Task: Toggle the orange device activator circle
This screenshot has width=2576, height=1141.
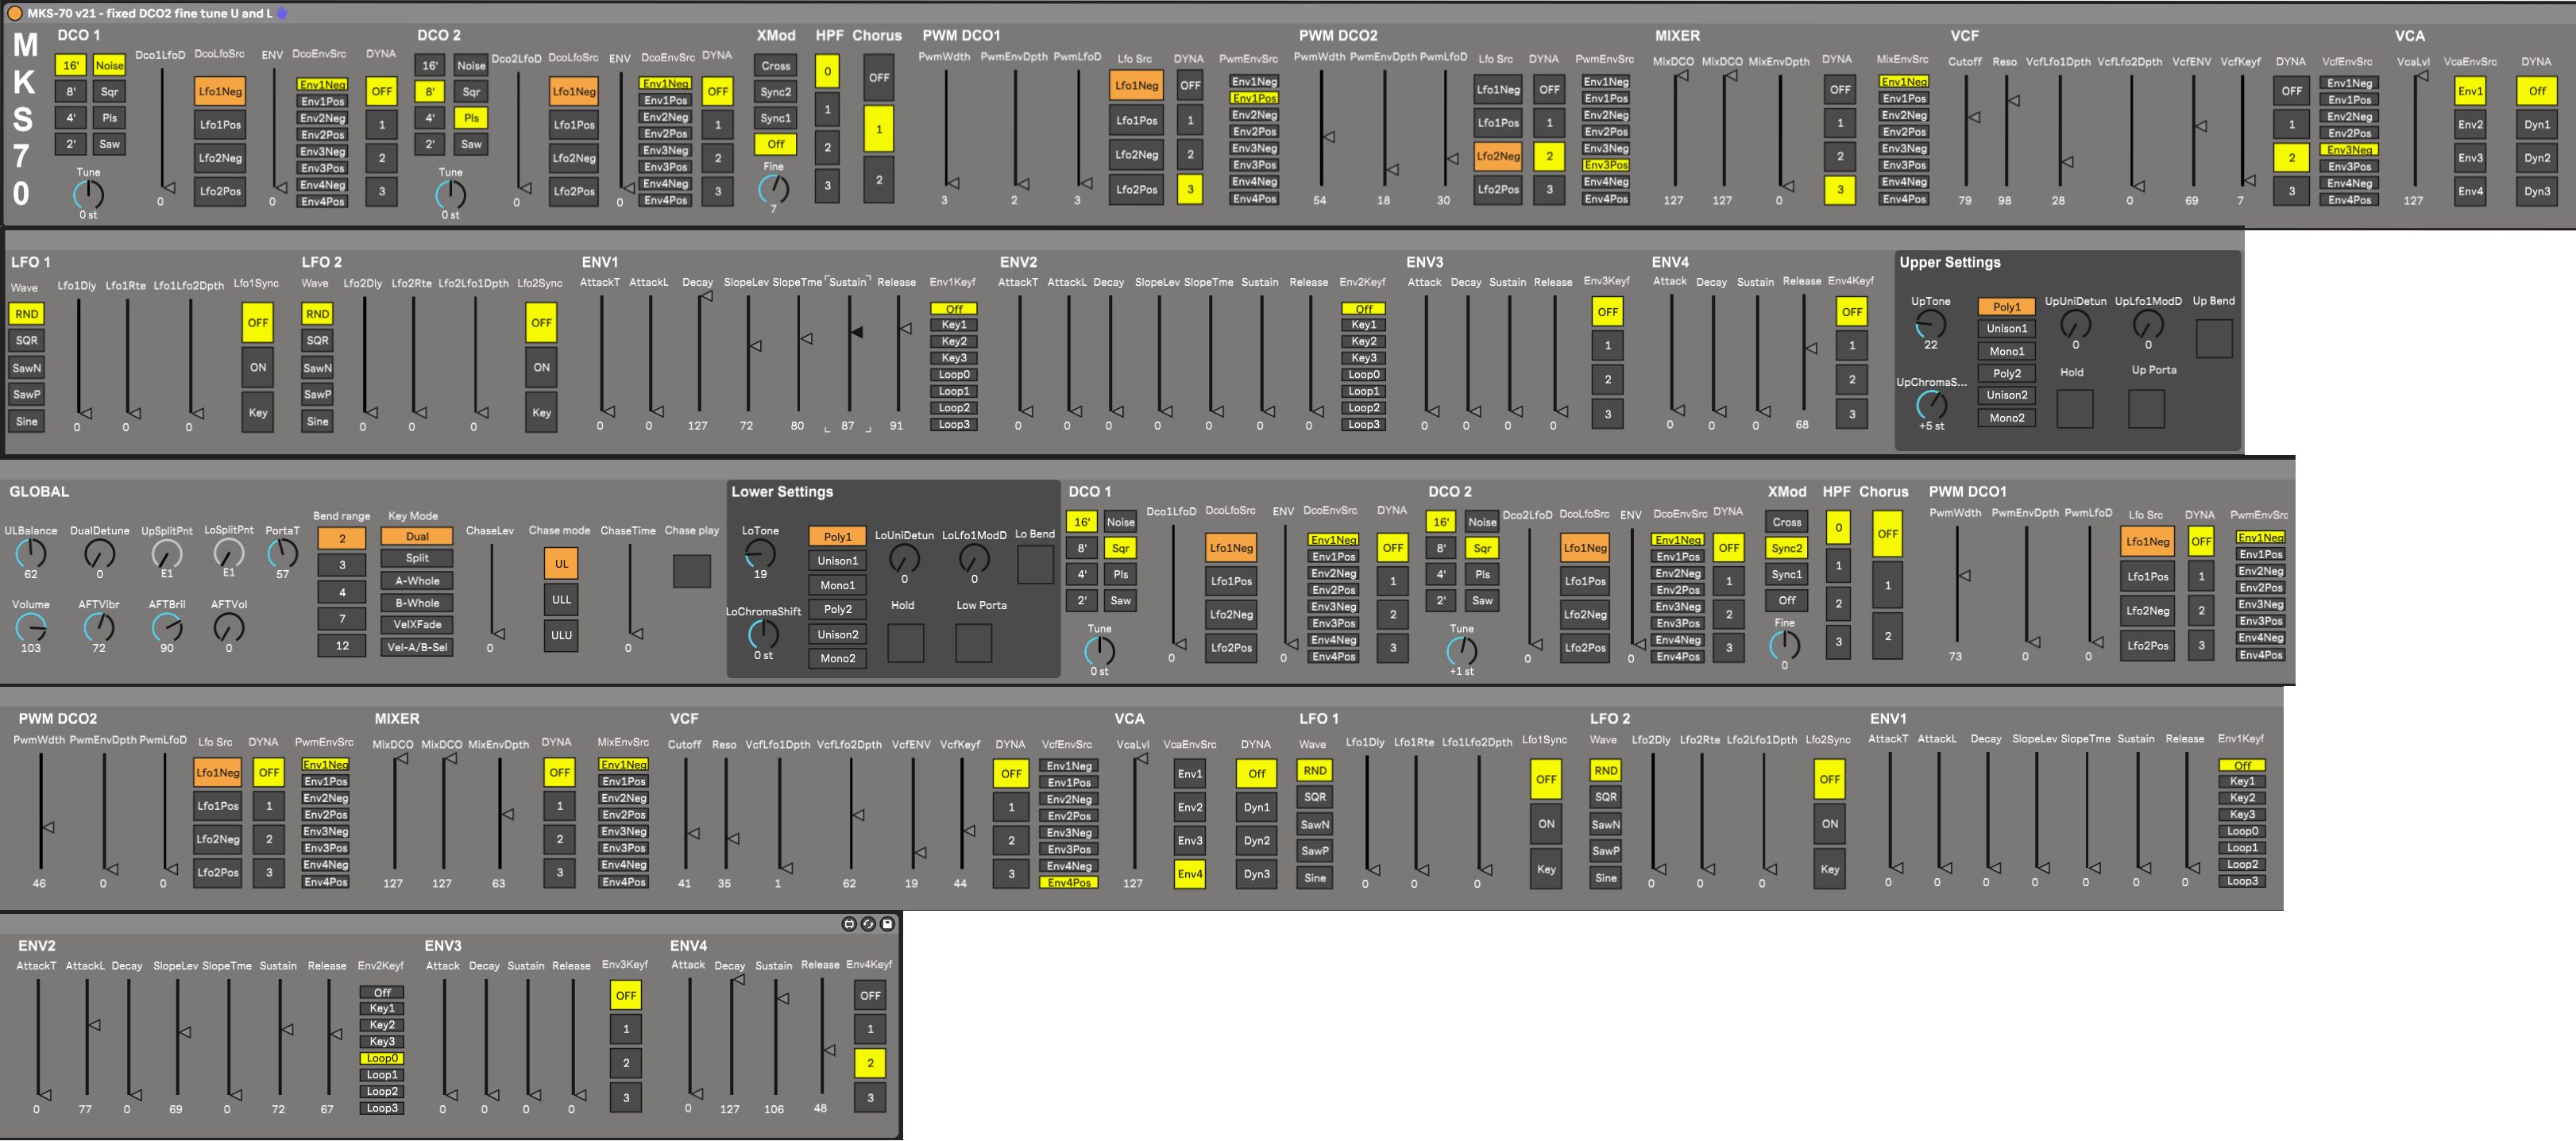Action: point(14,13)
